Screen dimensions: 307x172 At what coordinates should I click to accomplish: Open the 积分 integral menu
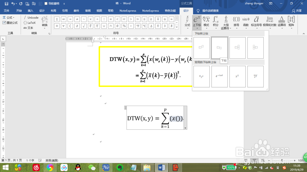point(216,22)
